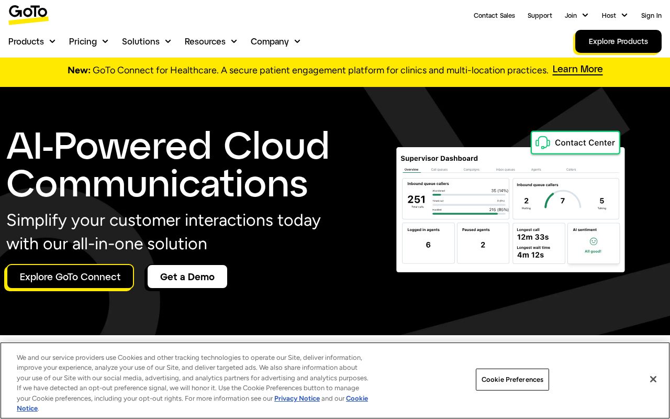The image size is (670, 419).
Task: Click Get a Demo button
Action: coord(187,277)
